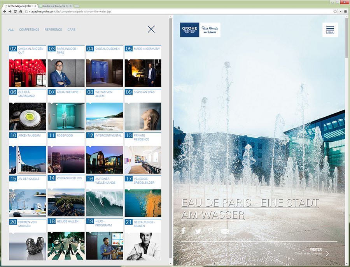Click the Venice water reflection thumbnail
This screenshot has width=350, height=267.
pyautogui.click(x=143, y=203)
